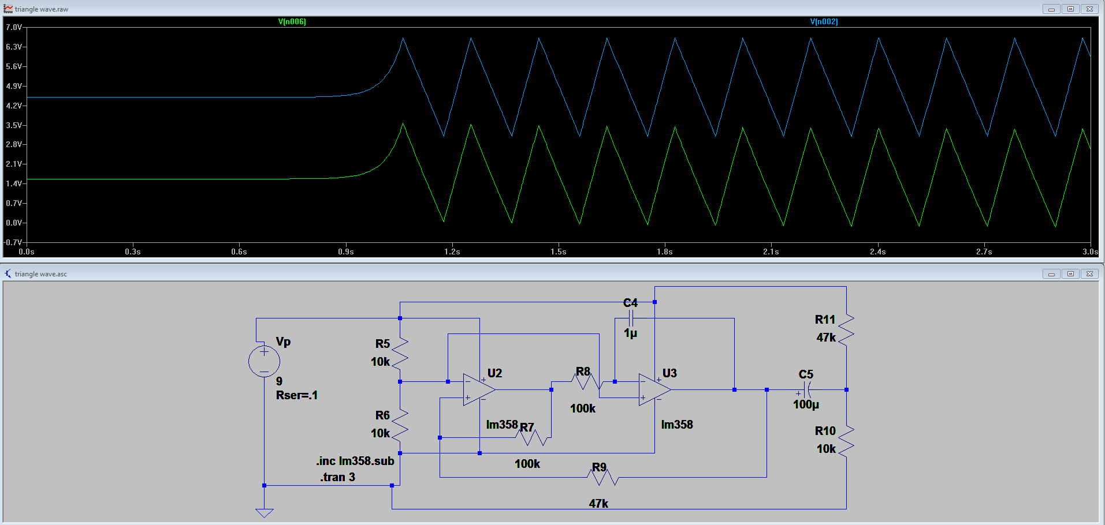Click the 100k value of R8
The width and height of the screenshot is (1105, 525).
(x=583, y=408)
